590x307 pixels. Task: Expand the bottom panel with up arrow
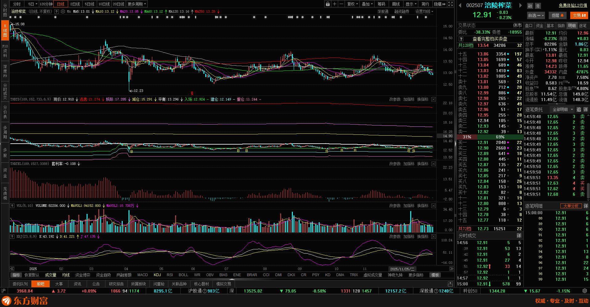tap(232, 280)
